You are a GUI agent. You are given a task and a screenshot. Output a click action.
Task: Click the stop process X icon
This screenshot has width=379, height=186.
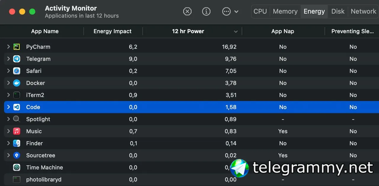[187, 12]
